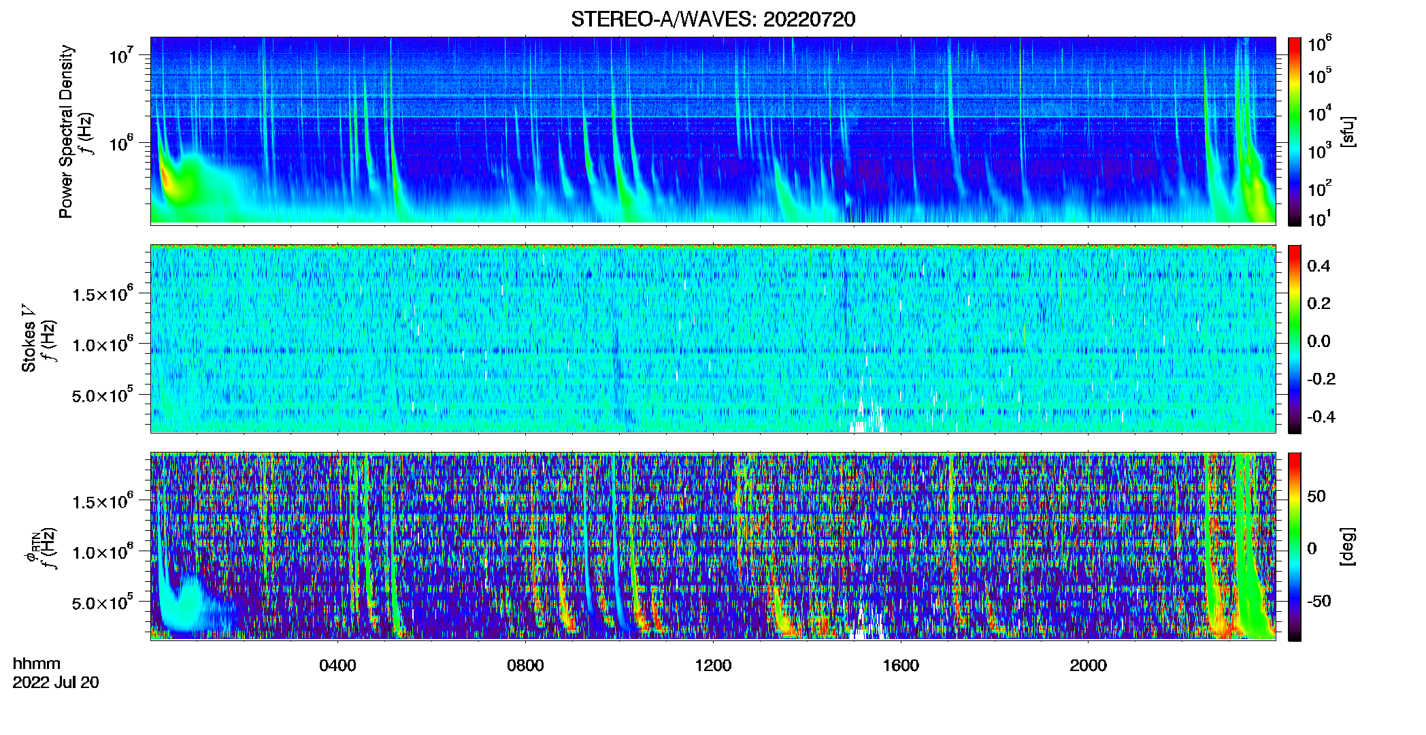Click the 50 tick on deg colorbar
The height and width of the screenshot is (735, 1426).
coord(1316,496)
